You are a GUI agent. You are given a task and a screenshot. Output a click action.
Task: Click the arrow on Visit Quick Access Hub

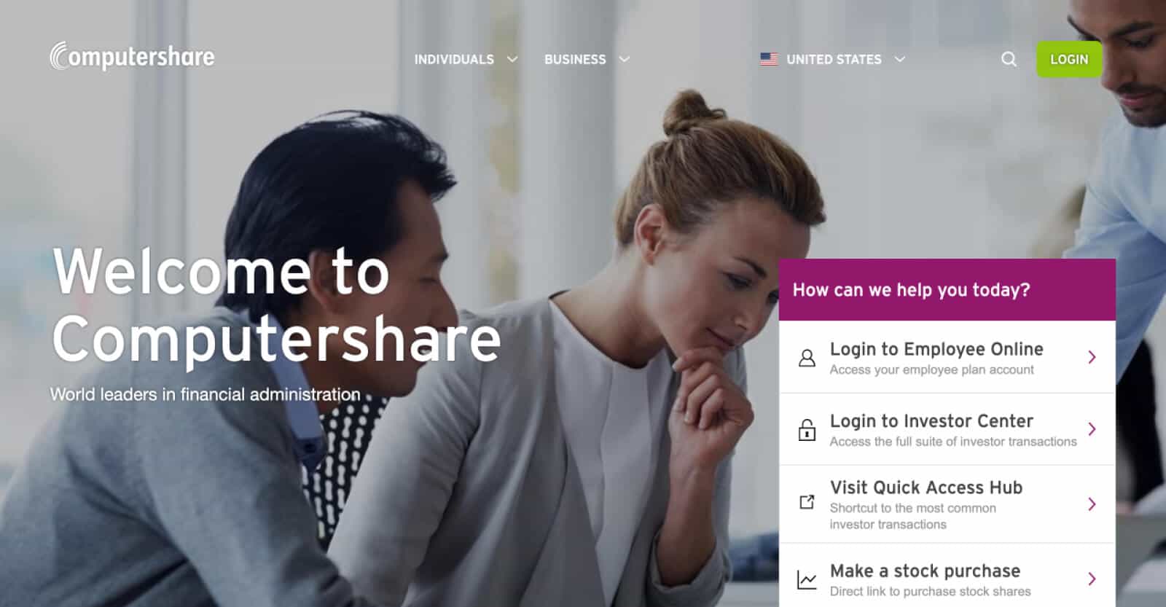pyautogui.click(x=1092, y=504)
